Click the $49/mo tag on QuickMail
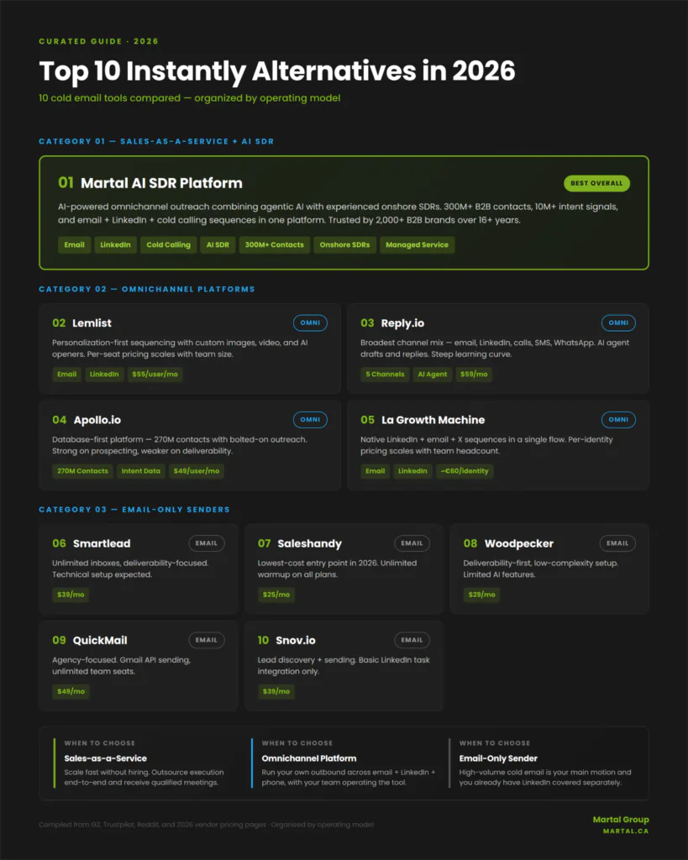688x860 pixels. click(x=71, y=691)
